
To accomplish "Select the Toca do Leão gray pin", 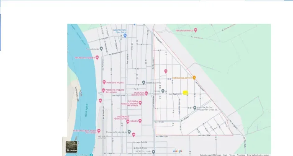I will (101, 49).
